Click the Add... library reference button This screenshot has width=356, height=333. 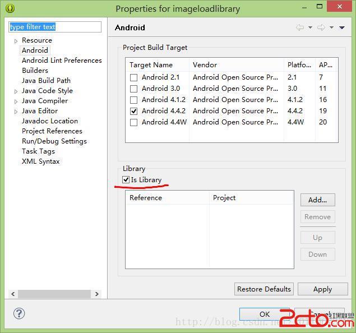pyautogui.click(x=318, y=200)
